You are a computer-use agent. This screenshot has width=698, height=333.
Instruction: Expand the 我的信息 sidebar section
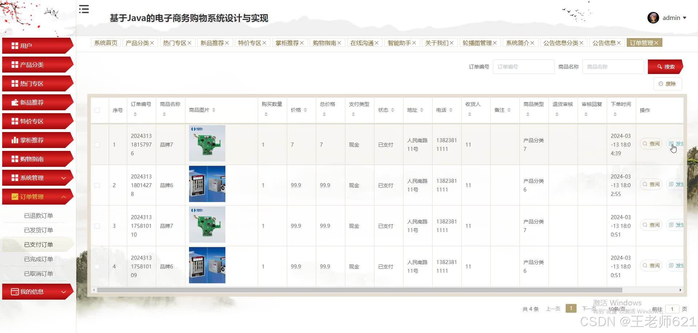(38, 292)
